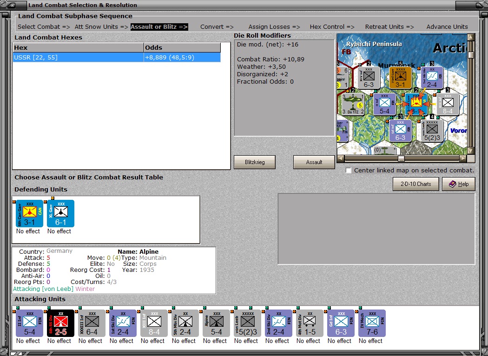Click the Att Snow Units subphase step
The width and height of the screenshot is (488, 356).
point(101,27)
